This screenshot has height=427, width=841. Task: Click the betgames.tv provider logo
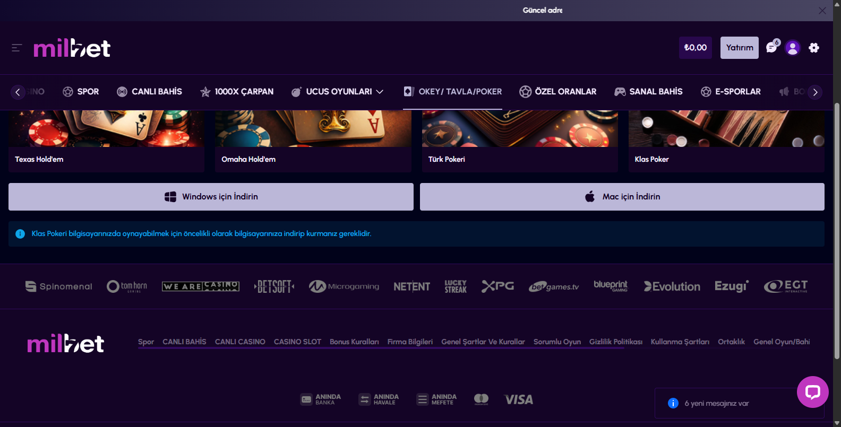554,286
